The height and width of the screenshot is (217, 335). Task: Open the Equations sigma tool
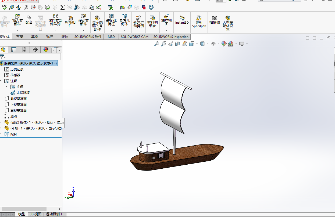tap(62, 7)
